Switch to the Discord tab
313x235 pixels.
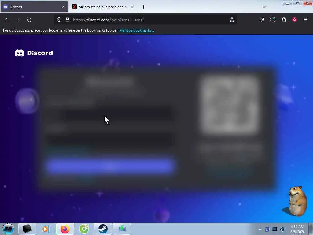(34, 7)
